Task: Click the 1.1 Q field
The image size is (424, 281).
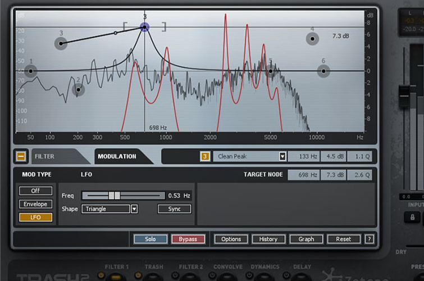Action: coord(359,156)
